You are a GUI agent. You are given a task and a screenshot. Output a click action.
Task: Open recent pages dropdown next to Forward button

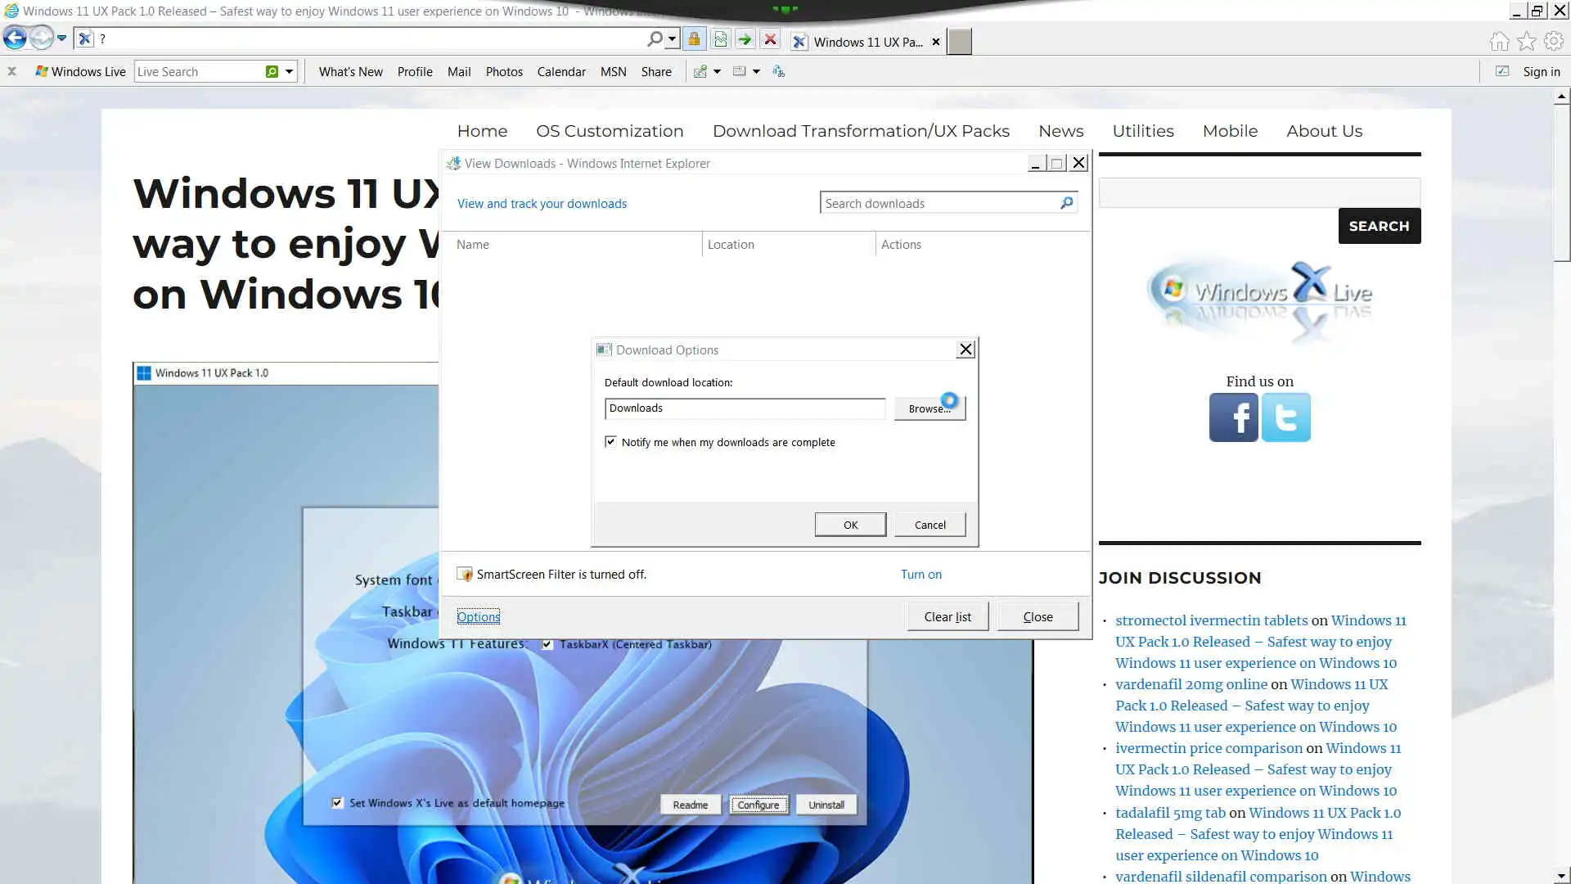tap(61, 38)
